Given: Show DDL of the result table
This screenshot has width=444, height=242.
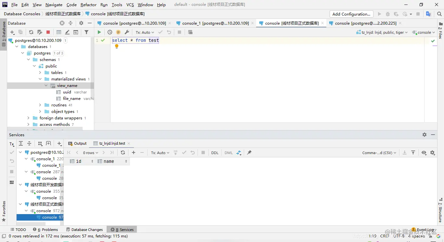Looking at the screenshot, I should (215, 152).
